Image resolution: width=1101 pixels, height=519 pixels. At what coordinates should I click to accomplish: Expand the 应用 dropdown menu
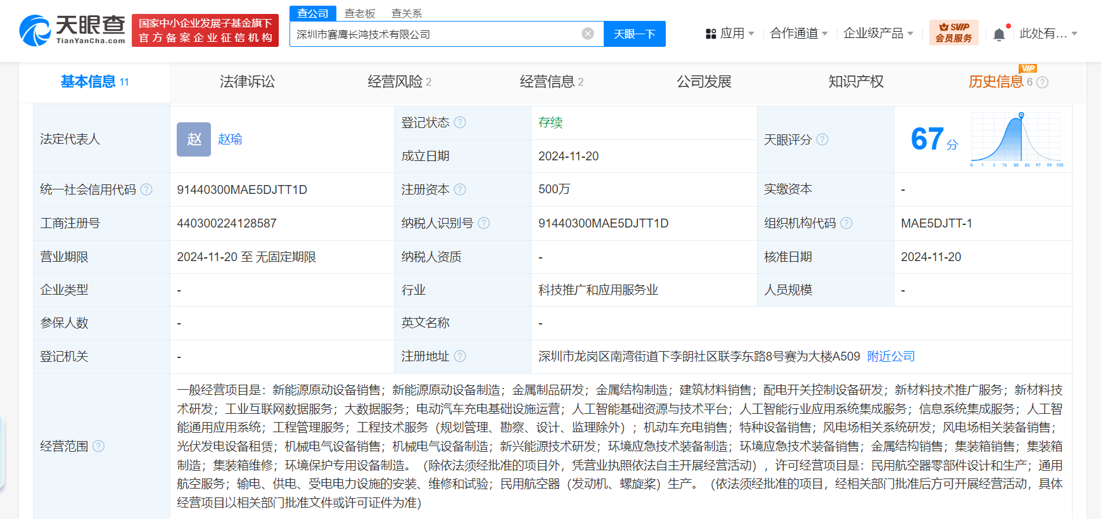[x=730, y=34]
